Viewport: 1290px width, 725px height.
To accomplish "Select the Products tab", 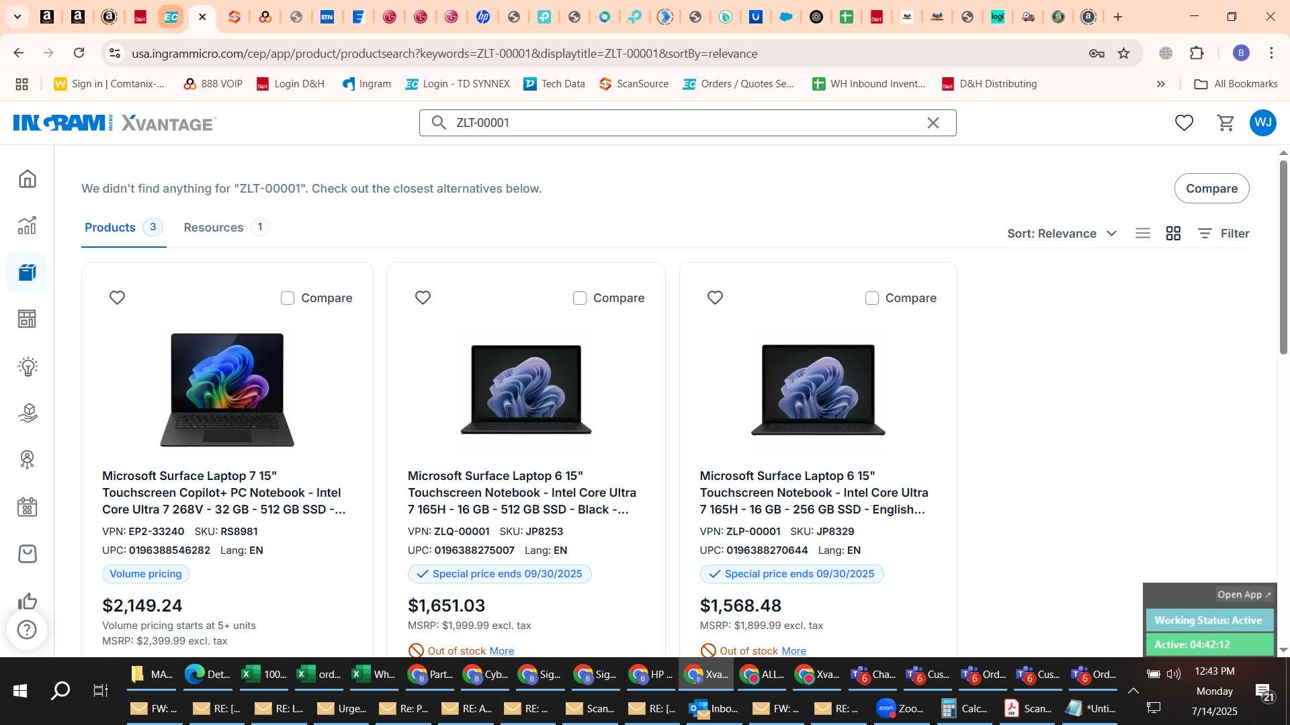I will coord(123,227).
